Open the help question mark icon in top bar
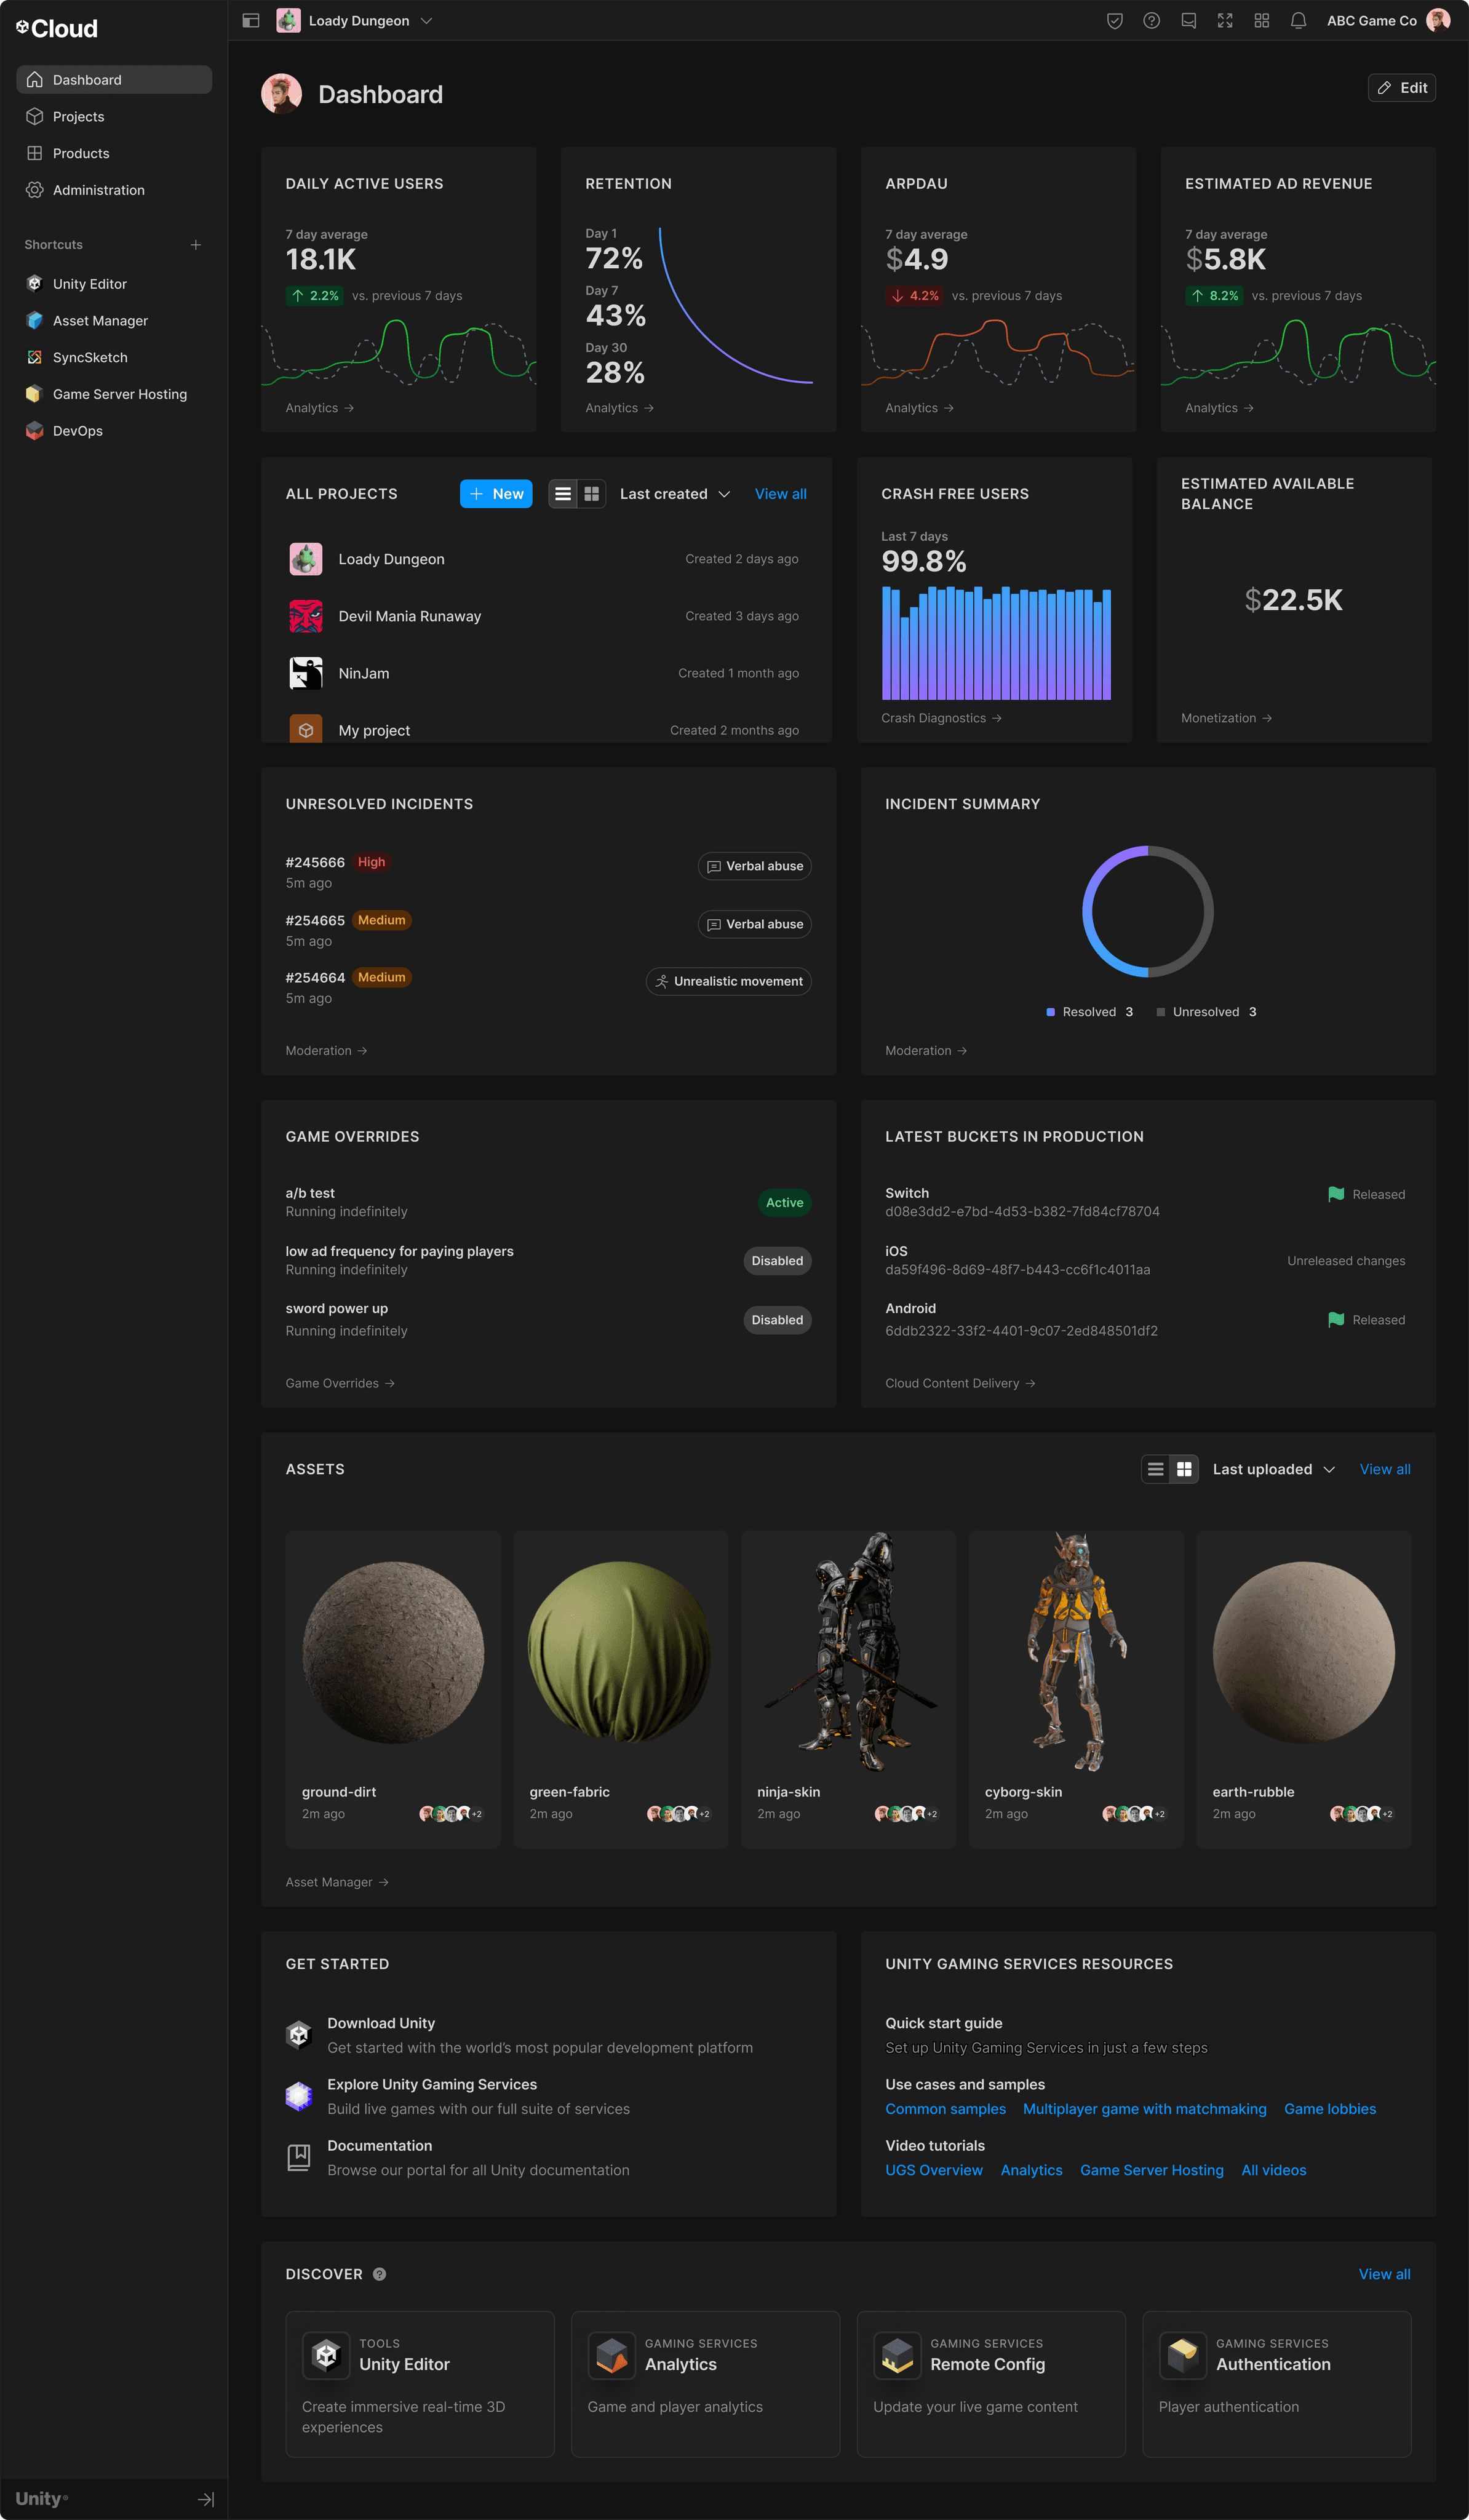 [x=1152, y=21]
